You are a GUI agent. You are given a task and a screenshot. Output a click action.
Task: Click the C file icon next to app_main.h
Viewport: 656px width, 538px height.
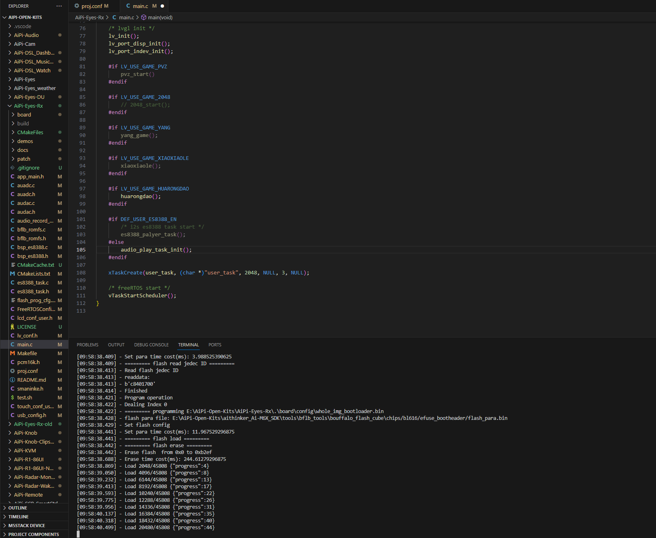12,176
